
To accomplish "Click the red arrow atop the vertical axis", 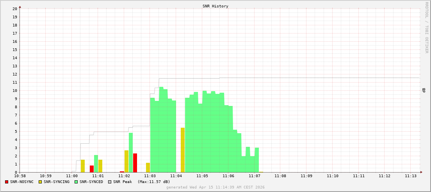I will pyautogui.click(x=20, y=7).
